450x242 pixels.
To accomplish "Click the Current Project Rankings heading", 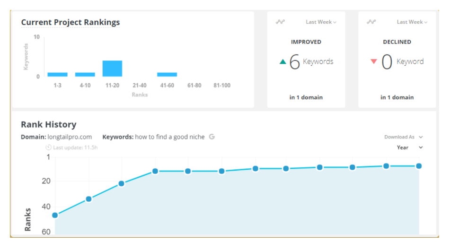I will click(71, 22).
